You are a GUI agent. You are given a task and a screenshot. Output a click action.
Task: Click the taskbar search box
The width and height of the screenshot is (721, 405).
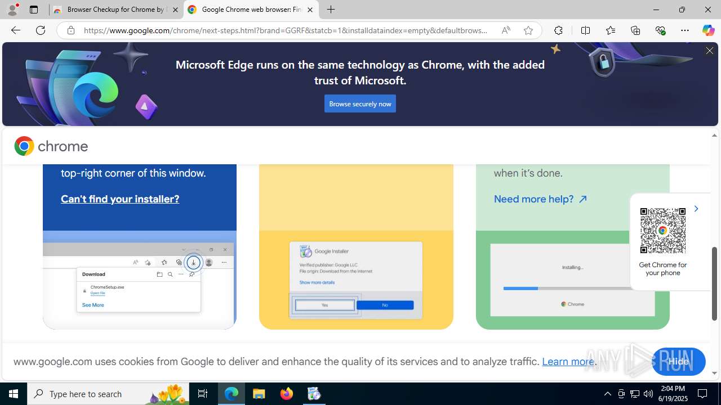pyautogui.click(x=108, y=394)
